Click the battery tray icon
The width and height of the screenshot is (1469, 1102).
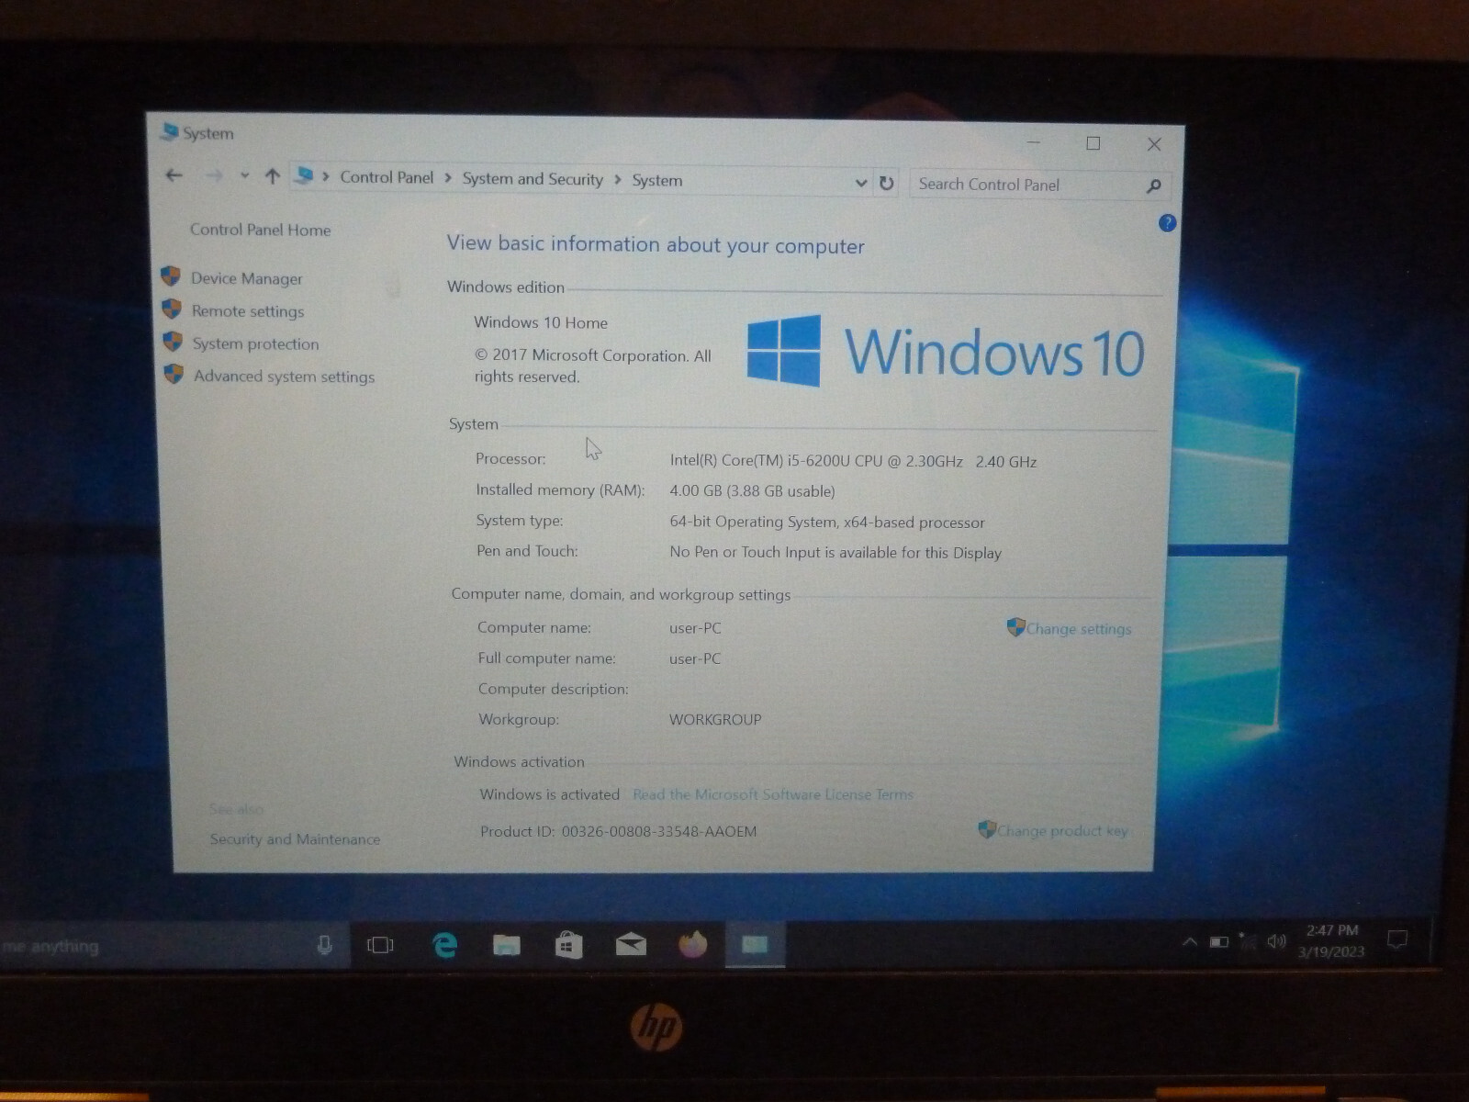coord(1219,941)
